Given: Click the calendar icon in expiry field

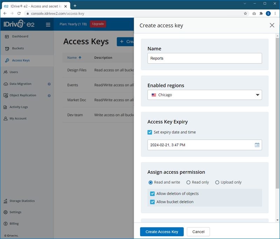Looking at the screenshot, I should tap(257, 145).
